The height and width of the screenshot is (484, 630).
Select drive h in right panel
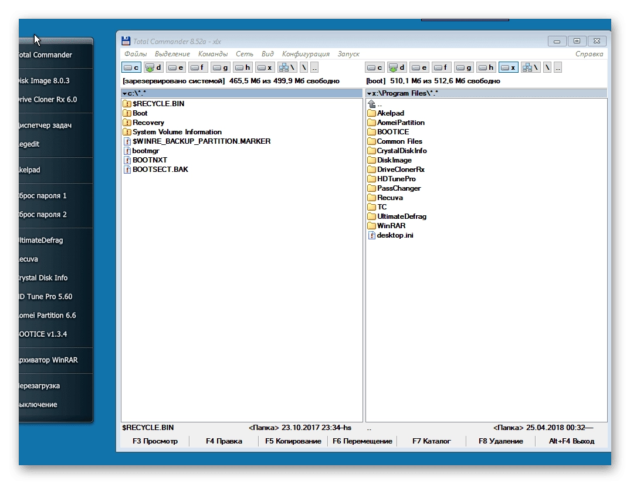[486, 67]
